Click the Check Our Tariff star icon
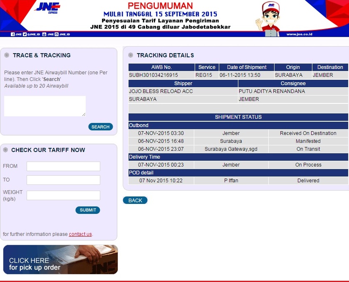This screenshot has height=282, width=349. (5, 150)
